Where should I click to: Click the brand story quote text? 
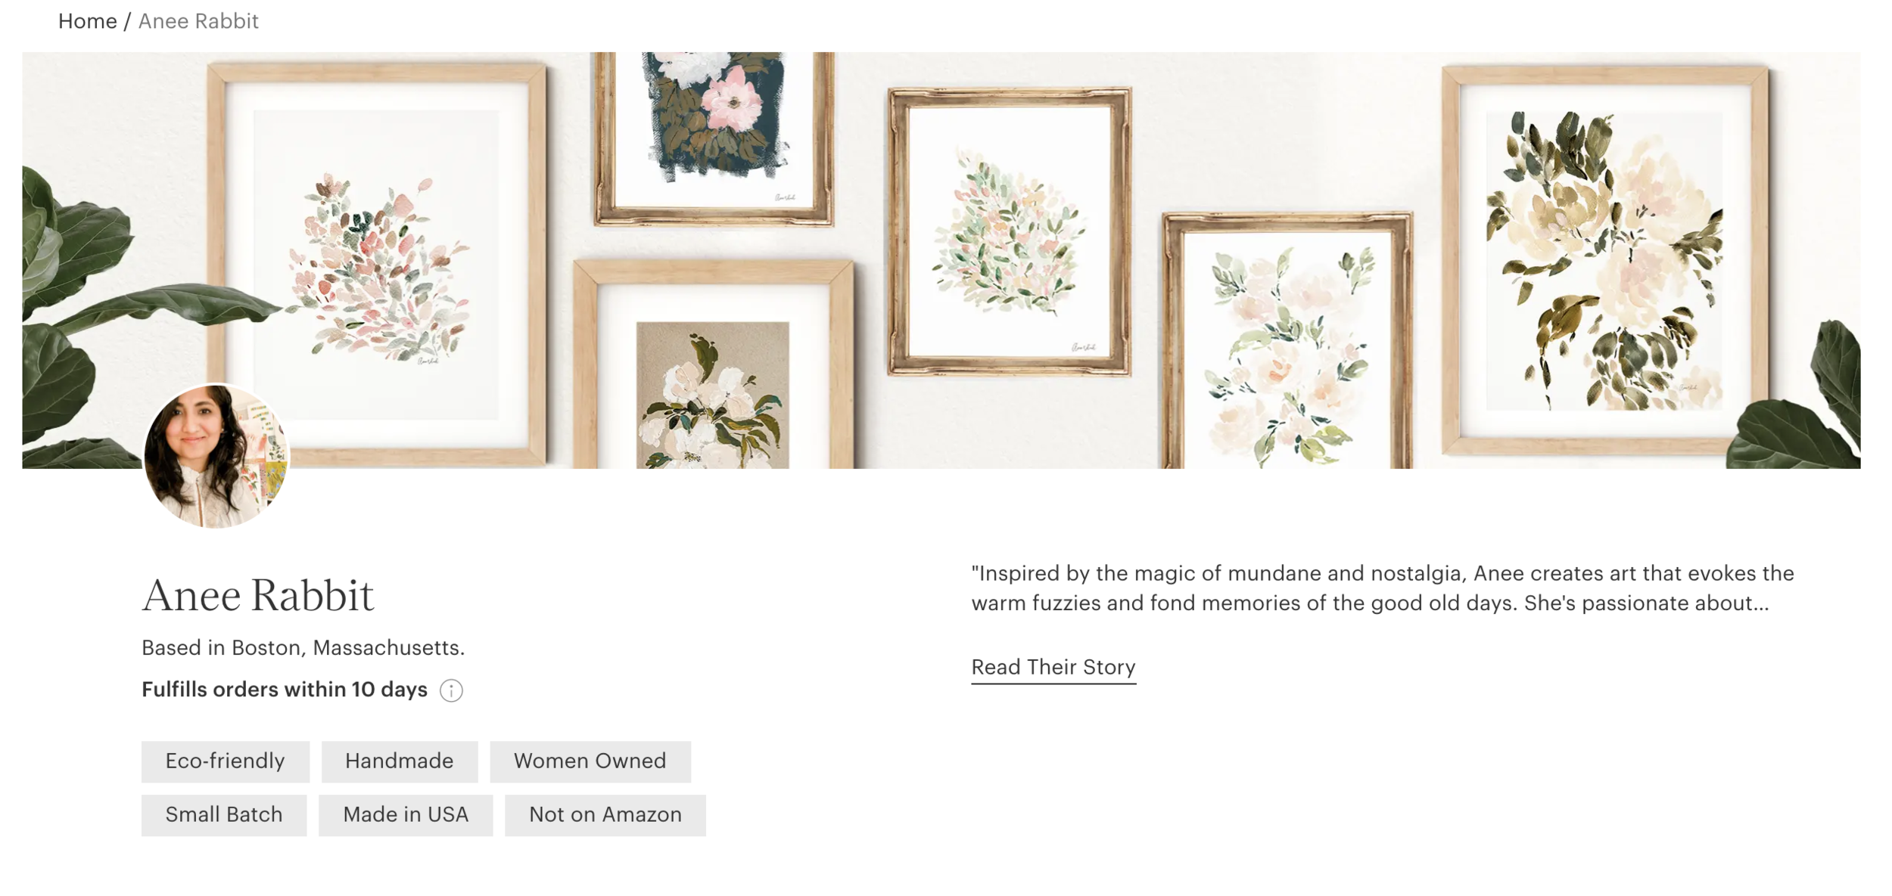[x=1383, y=588]
